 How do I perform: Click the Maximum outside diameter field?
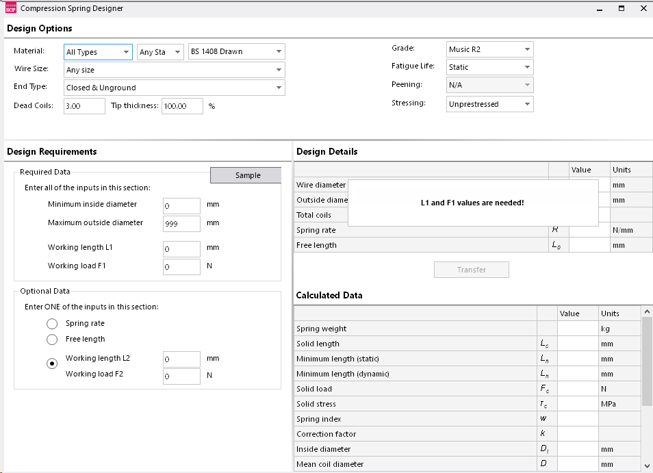tap(181, 223)
